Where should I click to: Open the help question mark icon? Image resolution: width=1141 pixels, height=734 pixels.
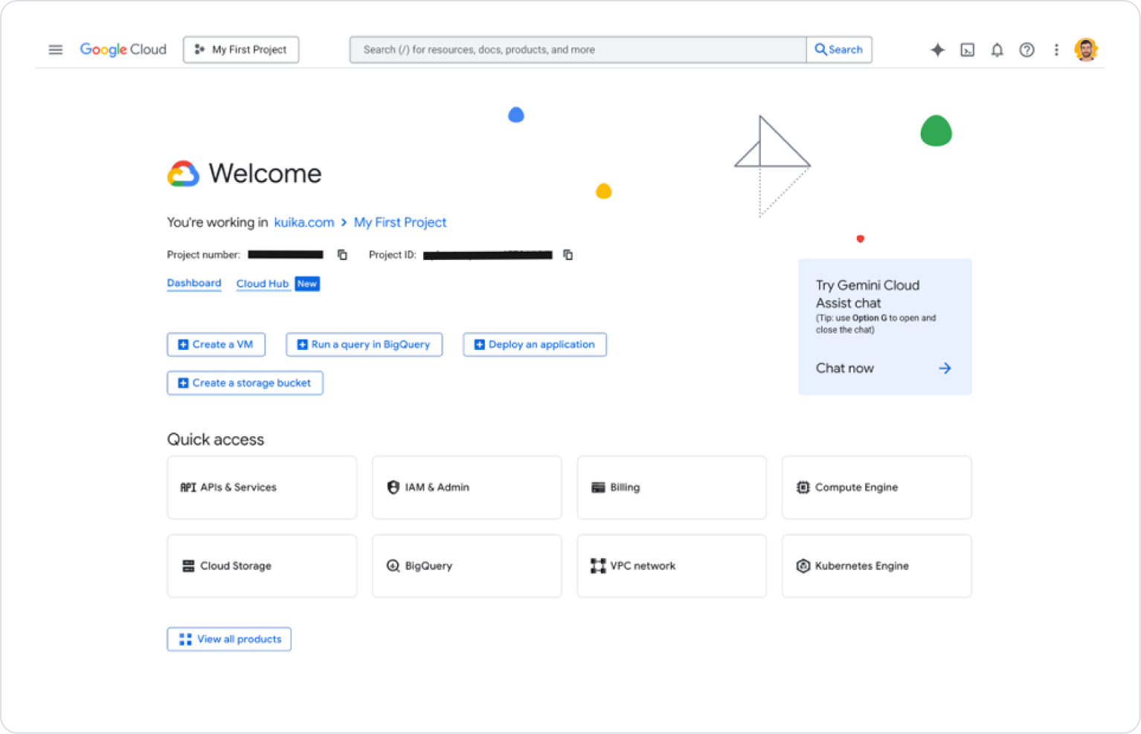click(1027, 50)
